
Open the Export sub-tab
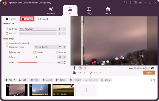coord(43,19)
